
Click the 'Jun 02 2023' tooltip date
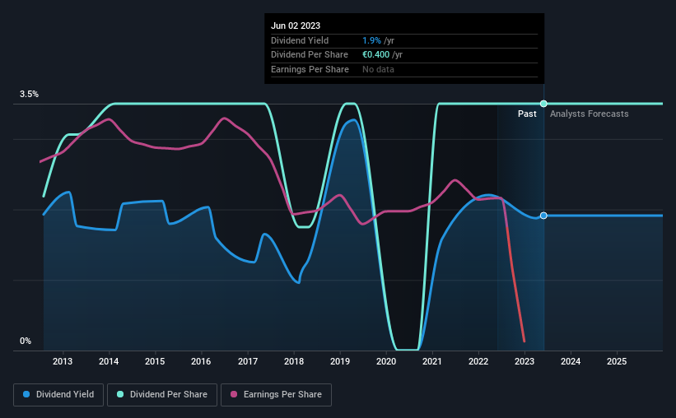point(296,26)
